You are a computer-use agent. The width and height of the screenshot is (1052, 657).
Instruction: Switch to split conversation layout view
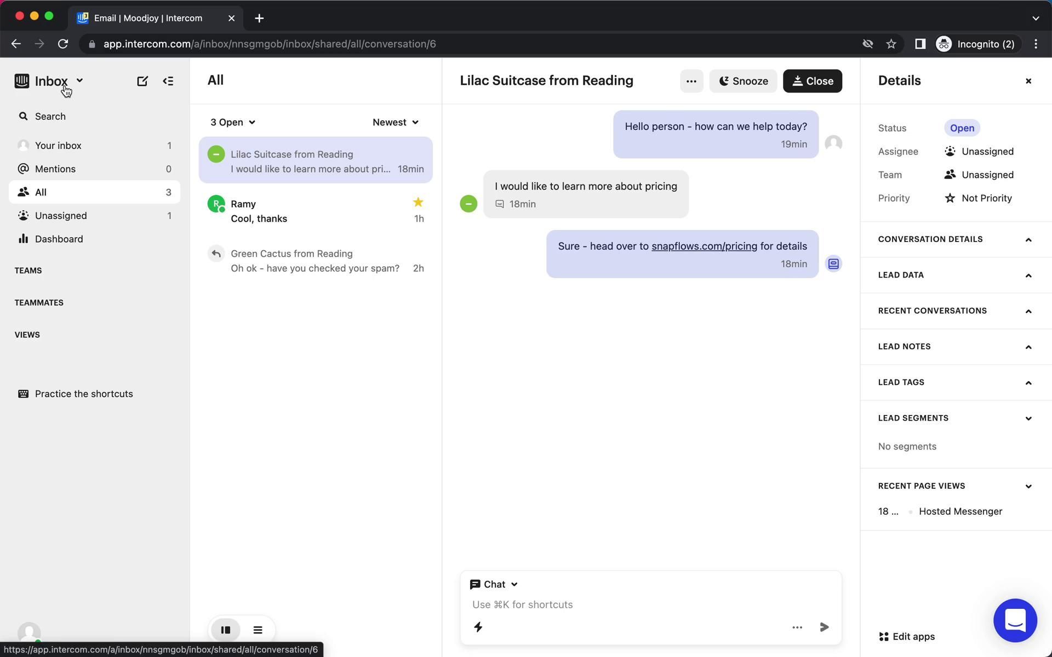pos(226,630)
